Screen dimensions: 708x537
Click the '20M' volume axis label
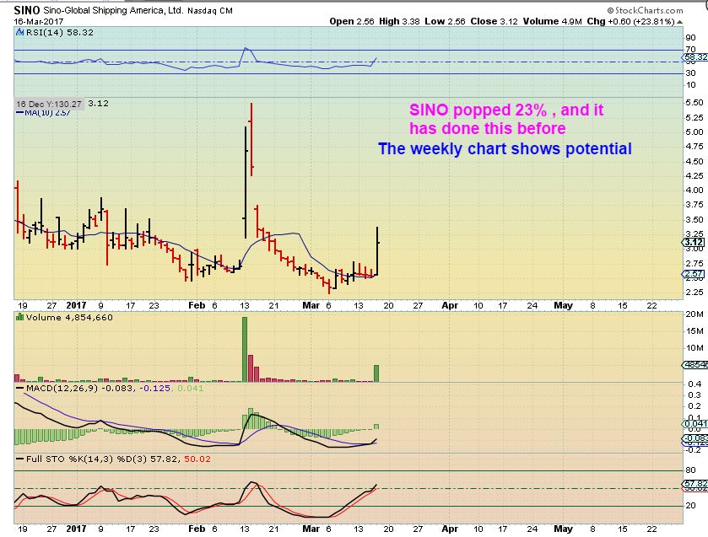(x=694, y=314)
